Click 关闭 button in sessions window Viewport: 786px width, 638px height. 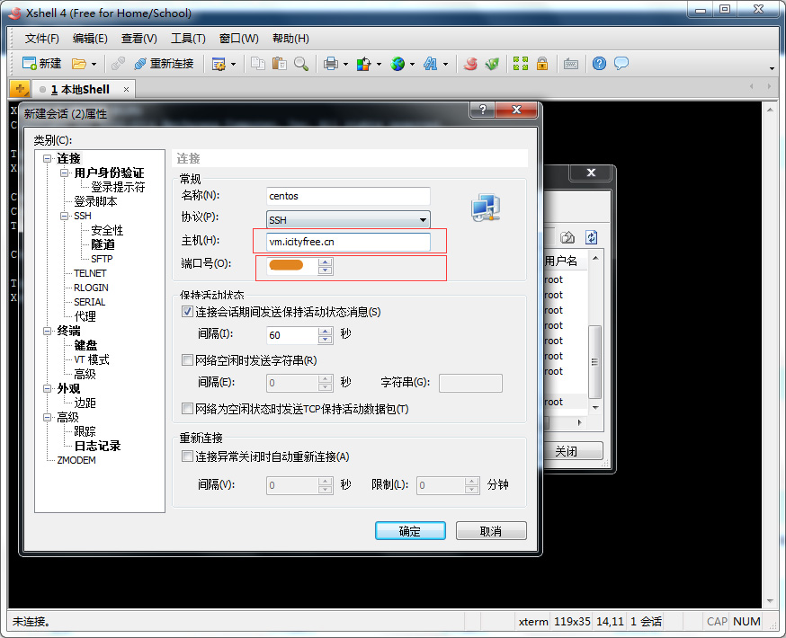[573, 451]
